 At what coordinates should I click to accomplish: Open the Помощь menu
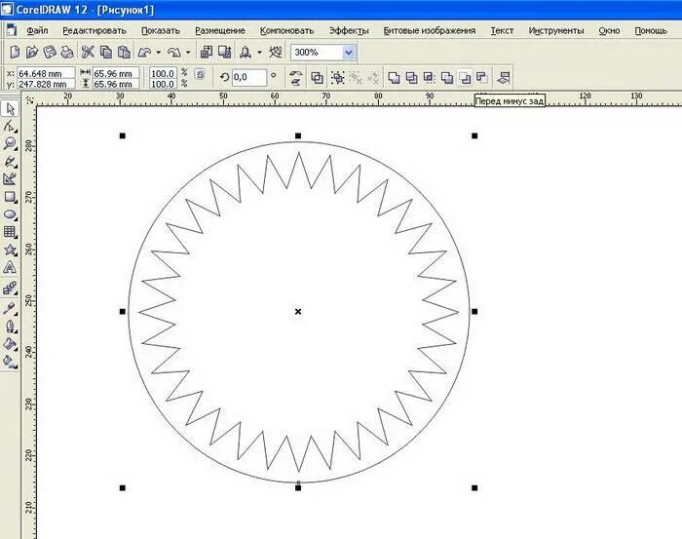pos(651,31)
